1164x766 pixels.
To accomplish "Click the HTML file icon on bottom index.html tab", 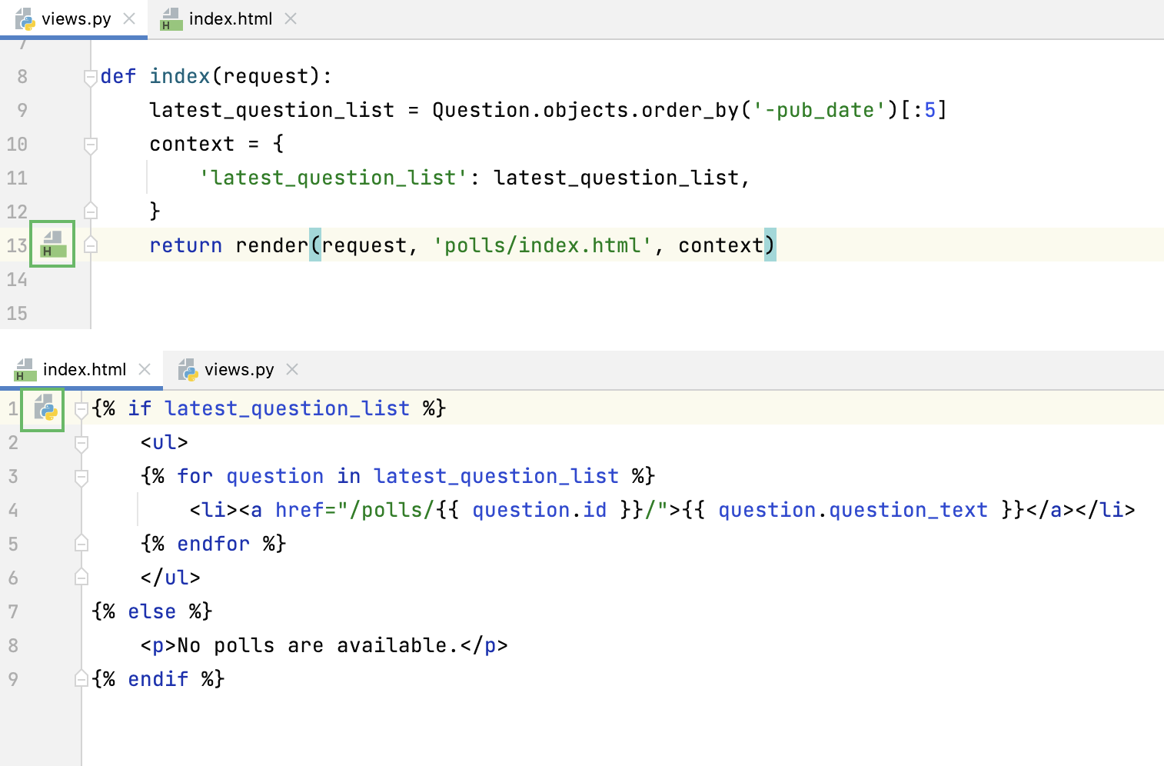I will click(25, 369).
